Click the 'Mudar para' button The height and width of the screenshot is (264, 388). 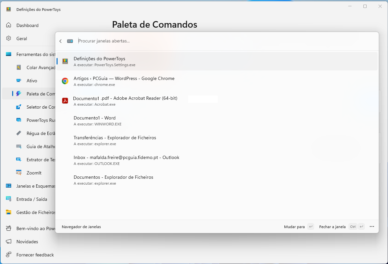(299, 226)
